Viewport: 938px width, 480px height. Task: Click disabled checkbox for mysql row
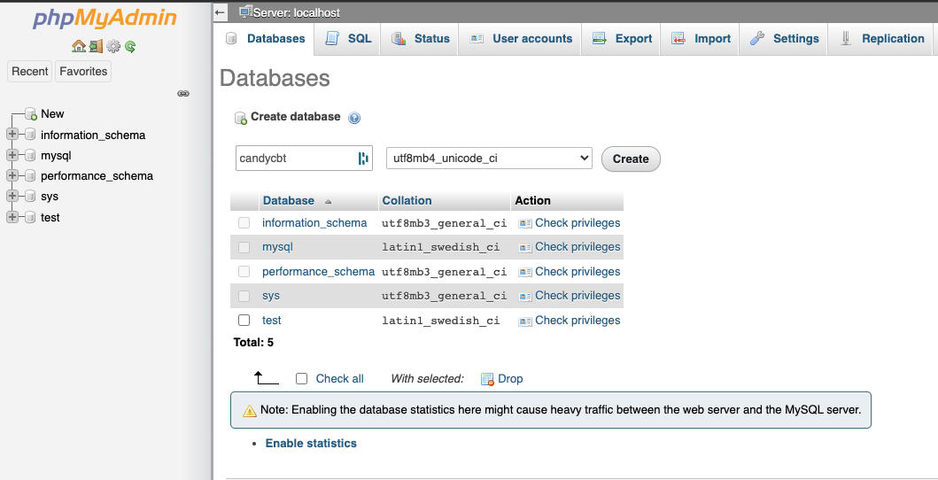(x=244, y=247)
